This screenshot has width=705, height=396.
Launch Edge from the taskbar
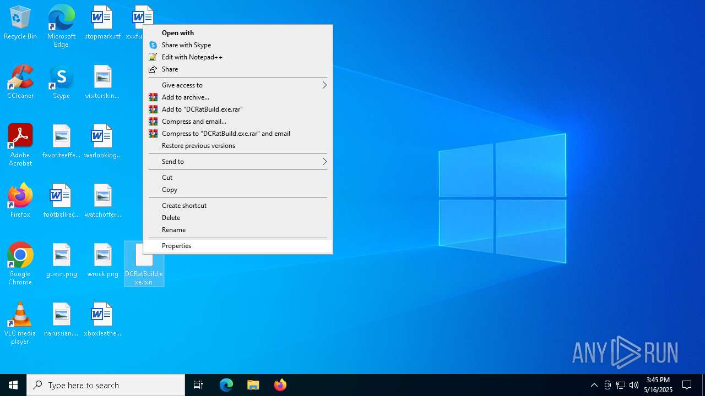tap(226, 385)
